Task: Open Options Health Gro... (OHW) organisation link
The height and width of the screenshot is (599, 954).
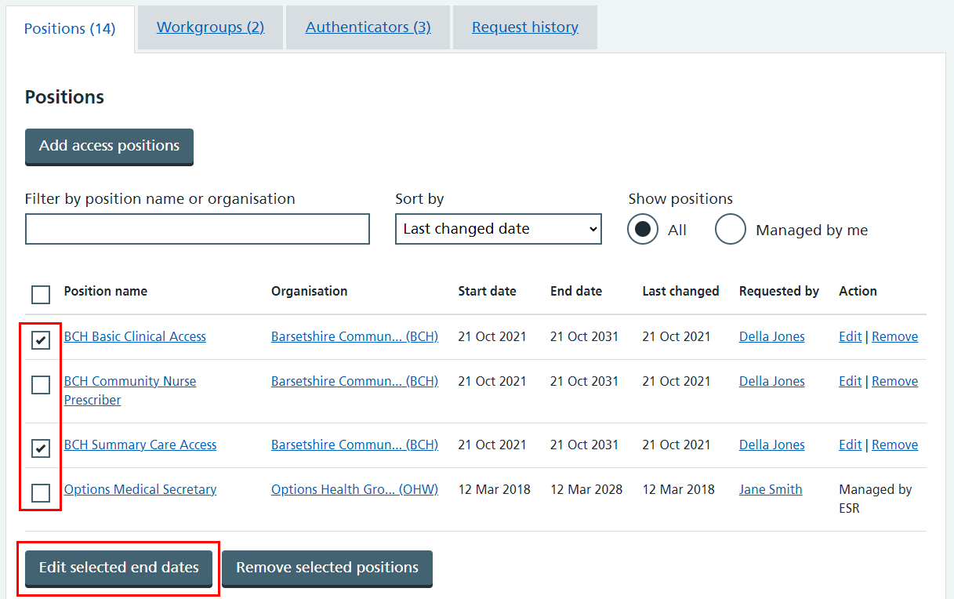Action: coord(354,489)
